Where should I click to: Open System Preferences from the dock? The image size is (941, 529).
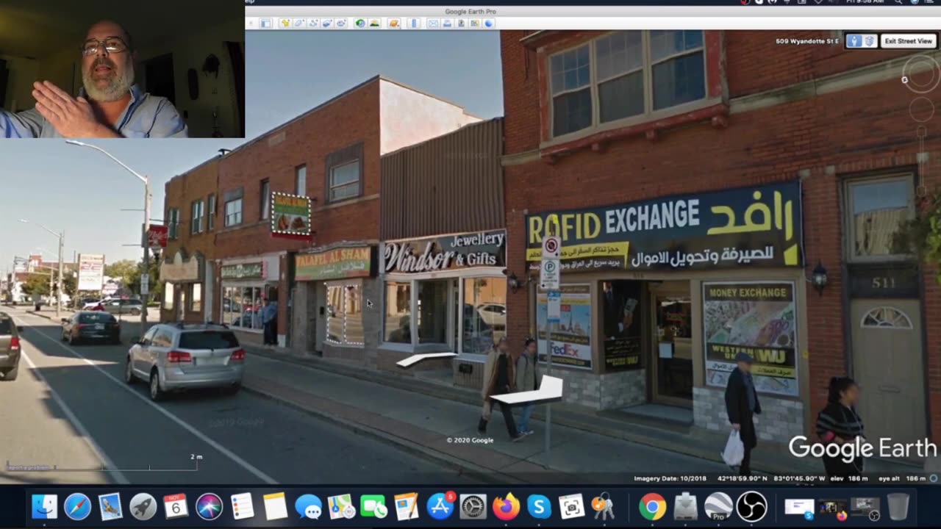tap(473, 507)
